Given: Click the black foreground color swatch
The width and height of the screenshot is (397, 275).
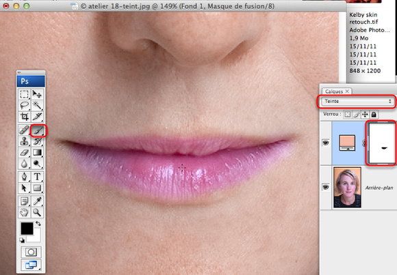Looking at the screenshot, I should [x=27, y=229].
